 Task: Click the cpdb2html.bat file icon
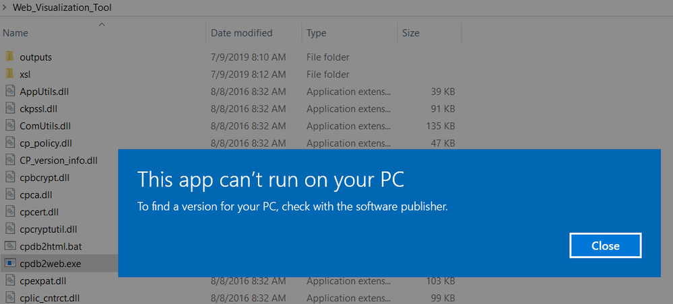pyautogui.click(x=9, y=246)
